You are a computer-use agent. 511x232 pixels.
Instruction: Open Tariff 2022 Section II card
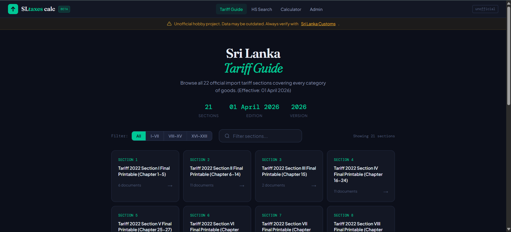pyautogui.click(x=217, y=176)
